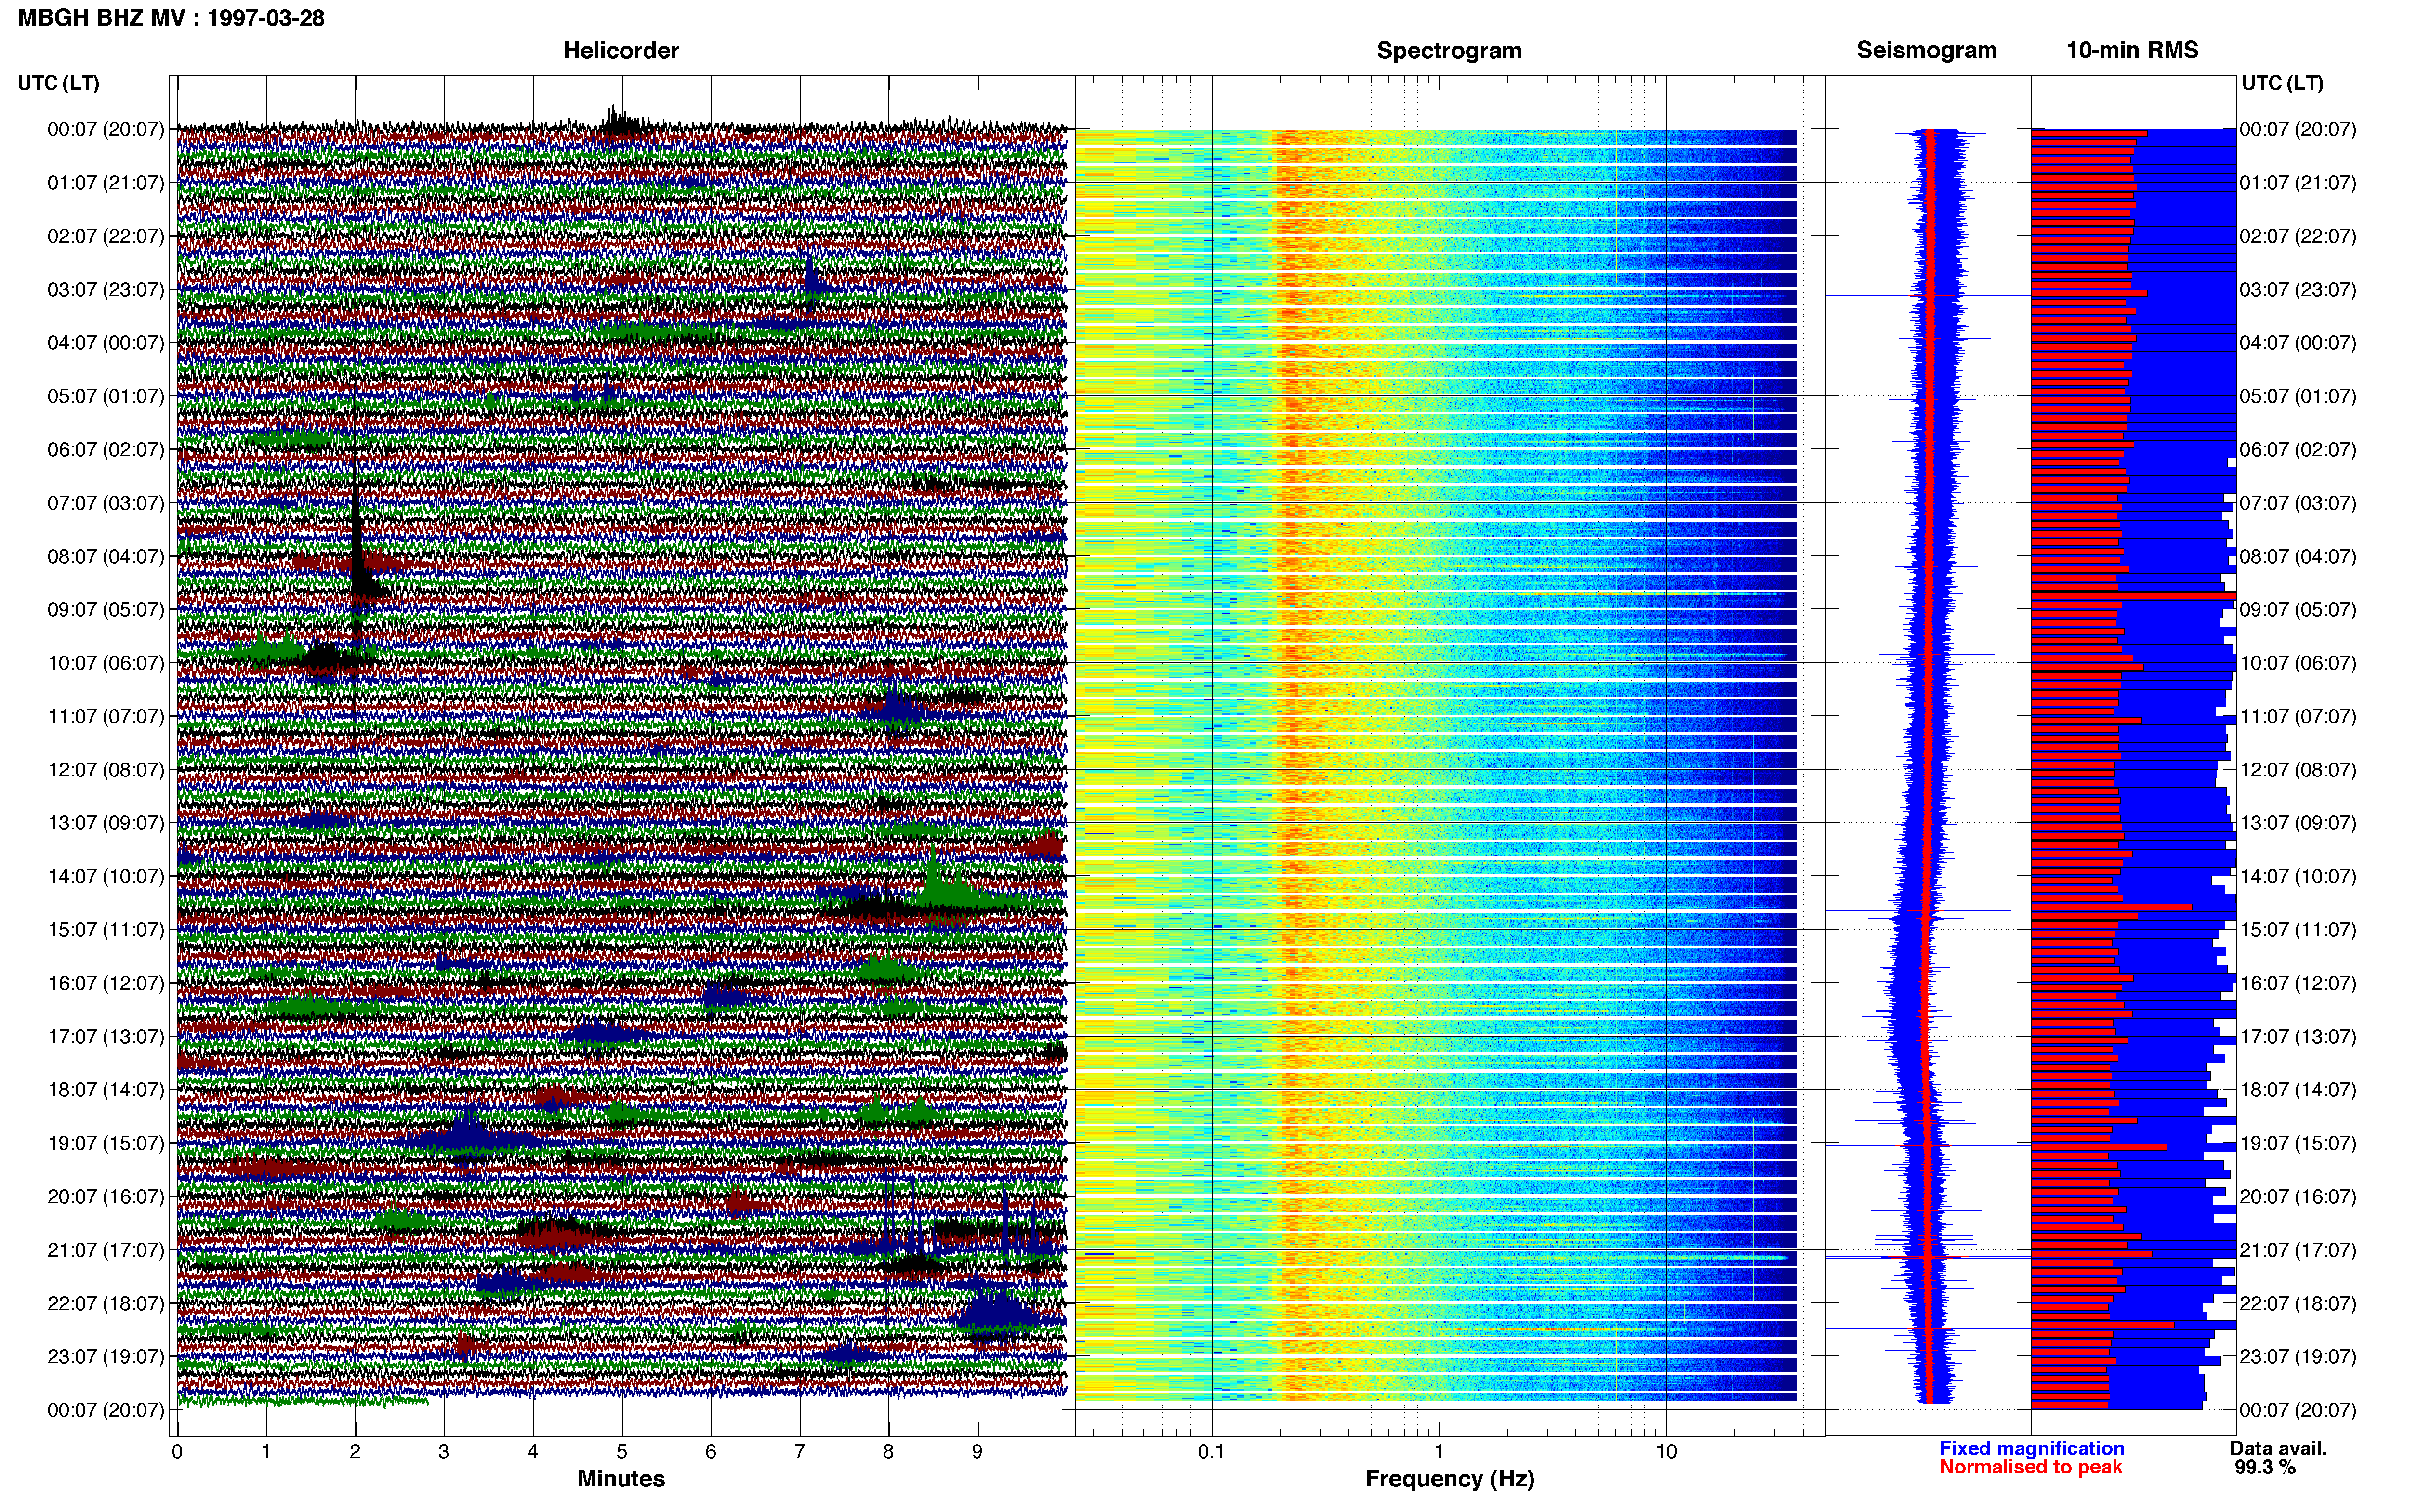
Task: Click the minute 9 tick label on helicorder
Action: point(977,1451)
